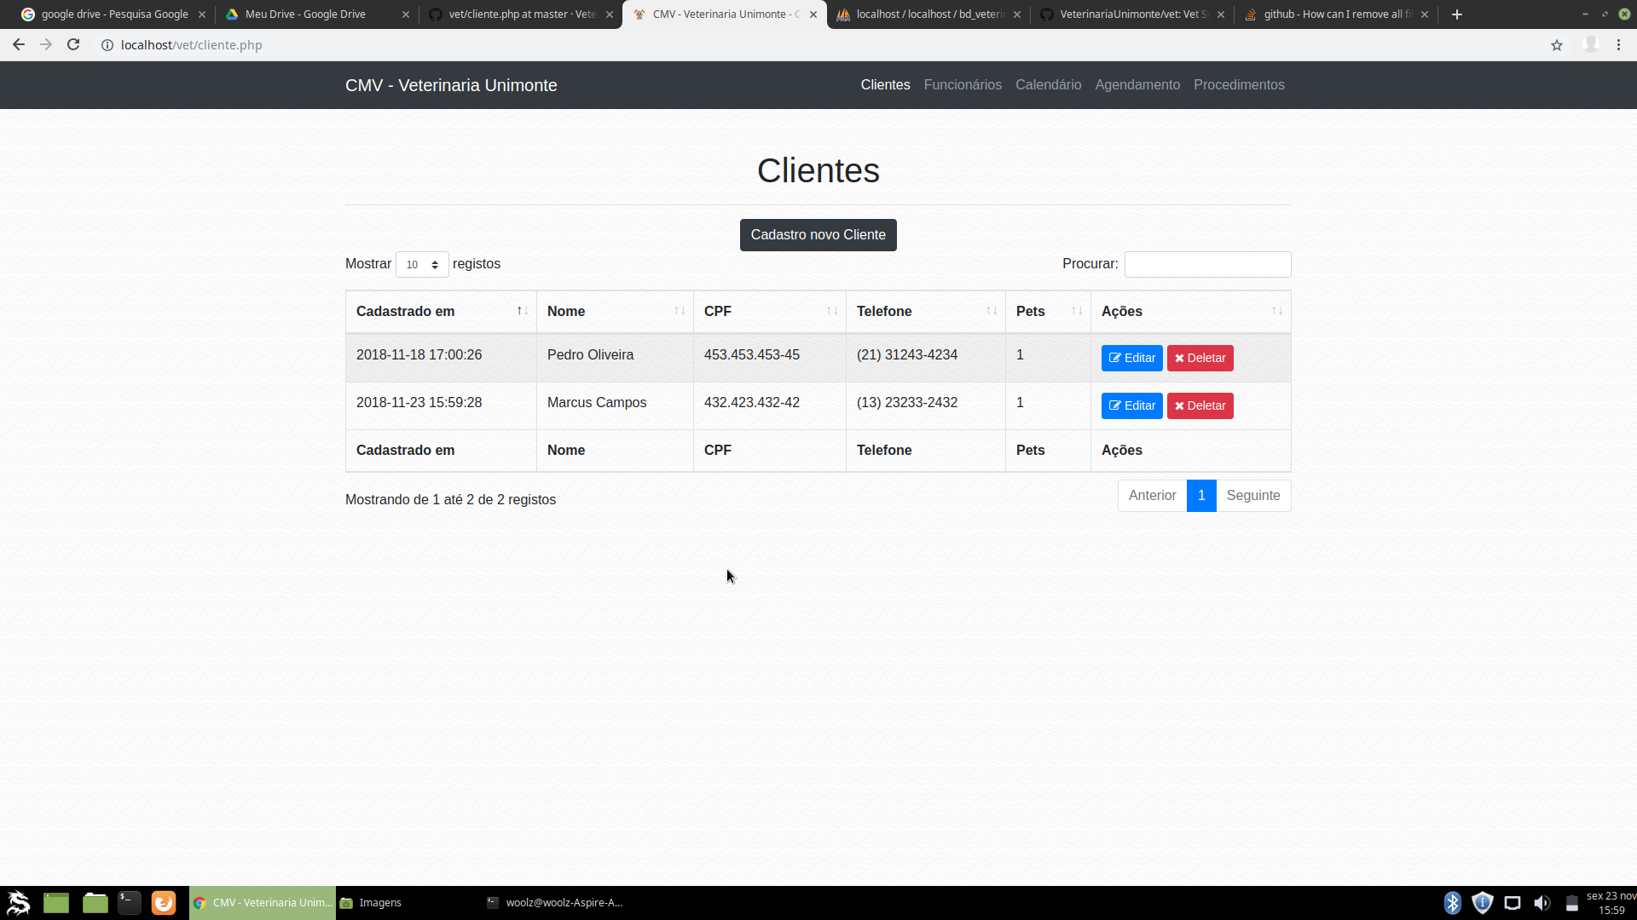Switch to localhost bd_veterinaria phpMyAdmin tab
Viewport: 1637px width, 920px height.
[x=929, y=14]
